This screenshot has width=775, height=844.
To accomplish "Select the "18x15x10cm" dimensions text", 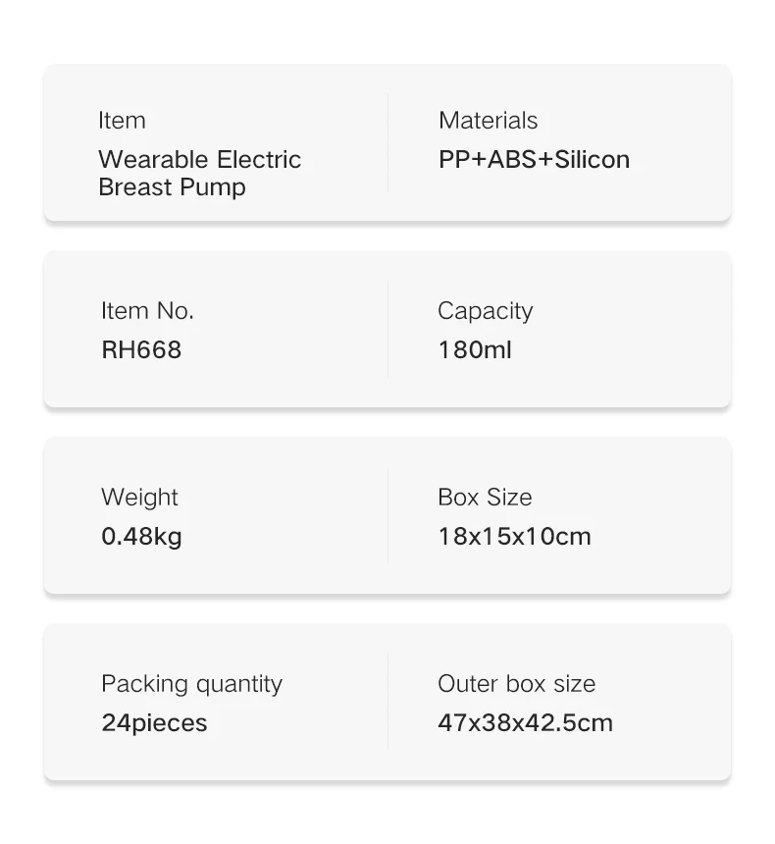I will [x=514, y=537].
